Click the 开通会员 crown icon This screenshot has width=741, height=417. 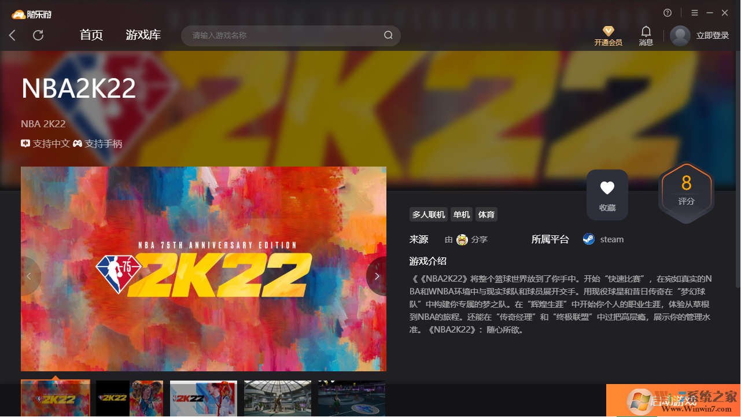pyautogui.click(x=607, y=31)
